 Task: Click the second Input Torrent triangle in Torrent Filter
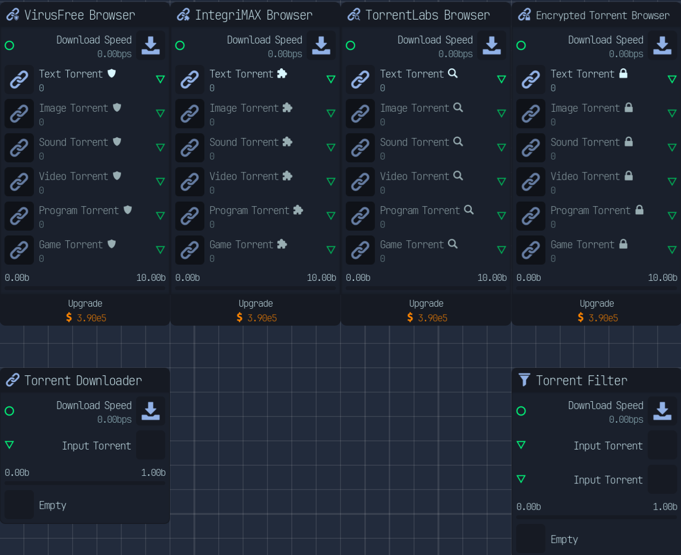point(521,479)
